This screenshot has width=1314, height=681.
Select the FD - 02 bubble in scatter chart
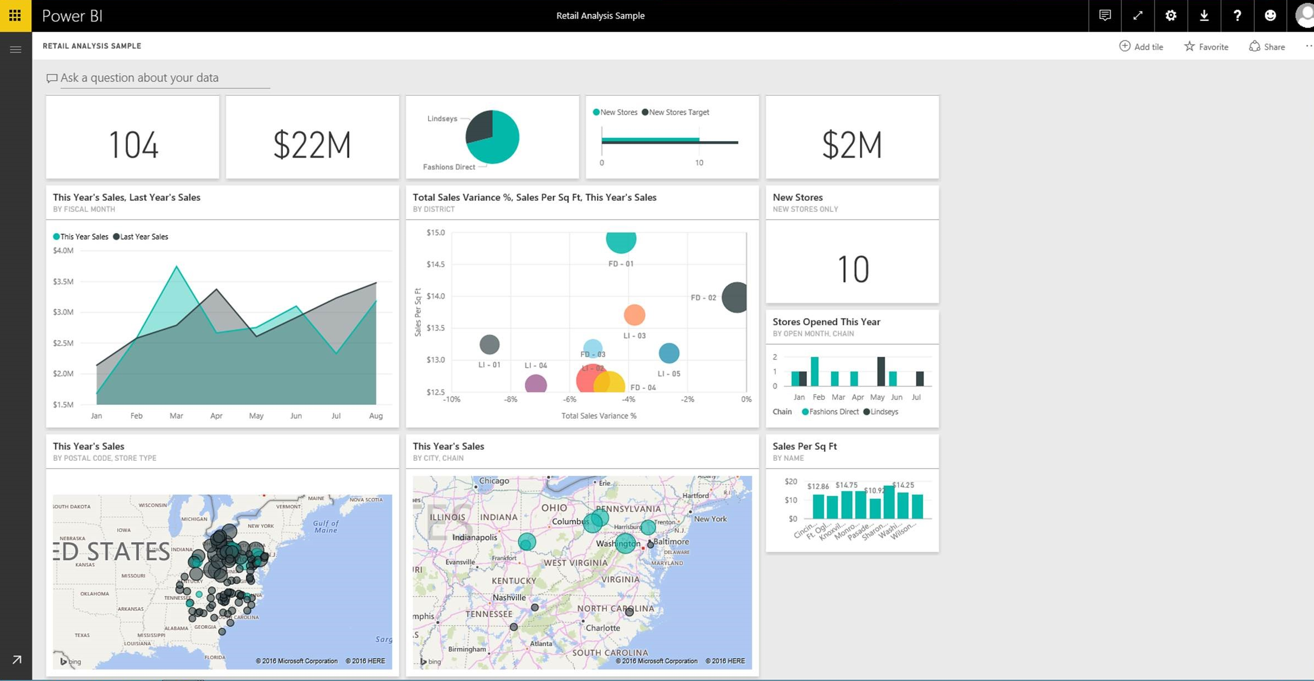tap(735, 297)
